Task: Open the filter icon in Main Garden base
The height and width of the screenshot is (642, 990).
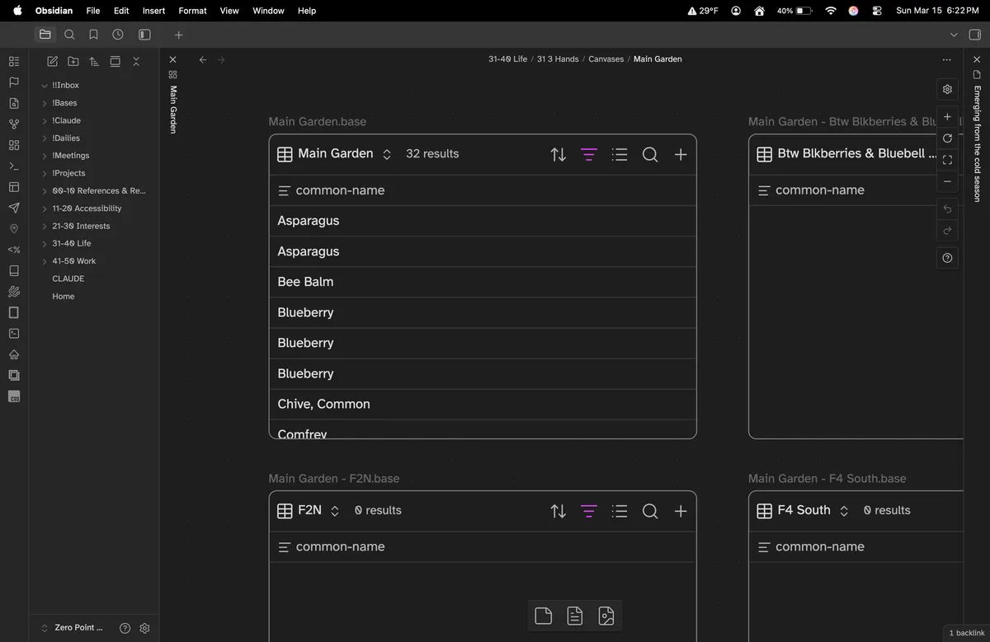Action: (588, 155)
